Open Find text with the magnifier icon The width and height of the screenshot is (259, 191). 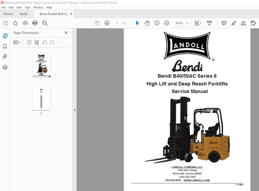(x=45, y=23)
